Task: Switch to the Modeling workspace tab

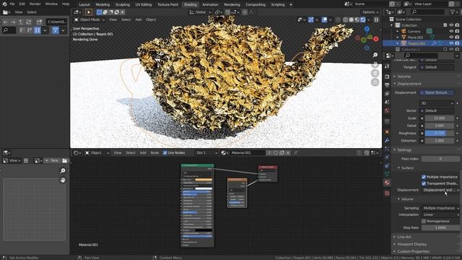Action: (103, 4)
